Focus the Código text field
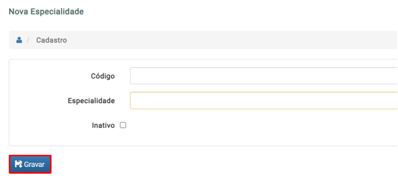 click(264, 76)
